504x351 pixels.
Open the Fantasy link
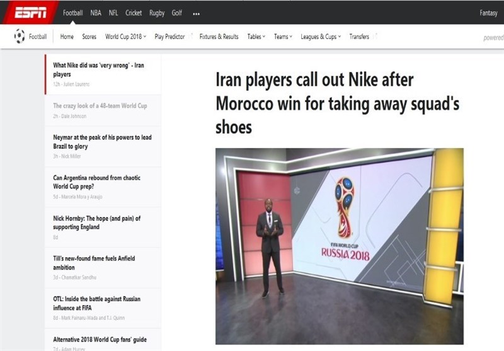(x=488, y=13)
